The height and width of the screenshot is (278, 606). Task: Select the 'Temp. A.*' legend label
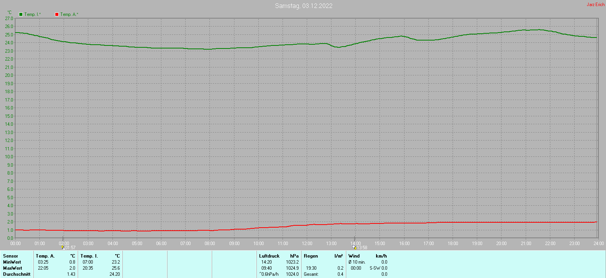pos(69,14)
